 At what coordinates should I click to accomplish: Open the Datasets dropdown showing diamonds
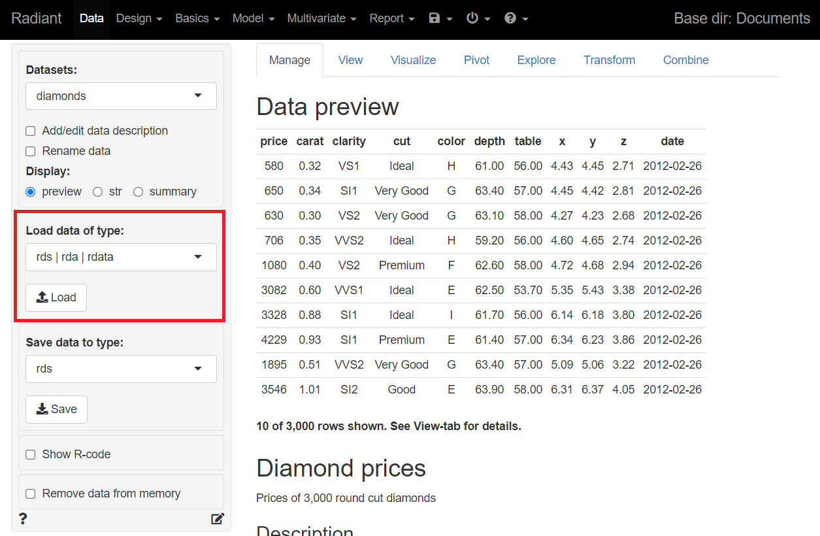click(121, 96)
